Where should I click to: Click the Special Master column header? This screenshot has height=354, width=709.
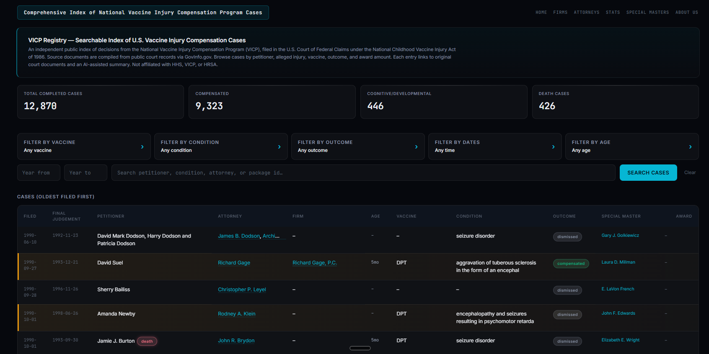click(x=621, y=216)
